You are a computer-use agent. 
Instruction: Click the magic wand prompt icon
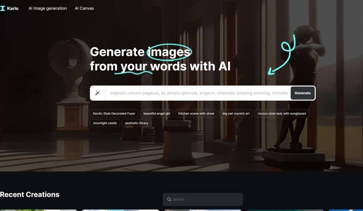coord(98,93)
